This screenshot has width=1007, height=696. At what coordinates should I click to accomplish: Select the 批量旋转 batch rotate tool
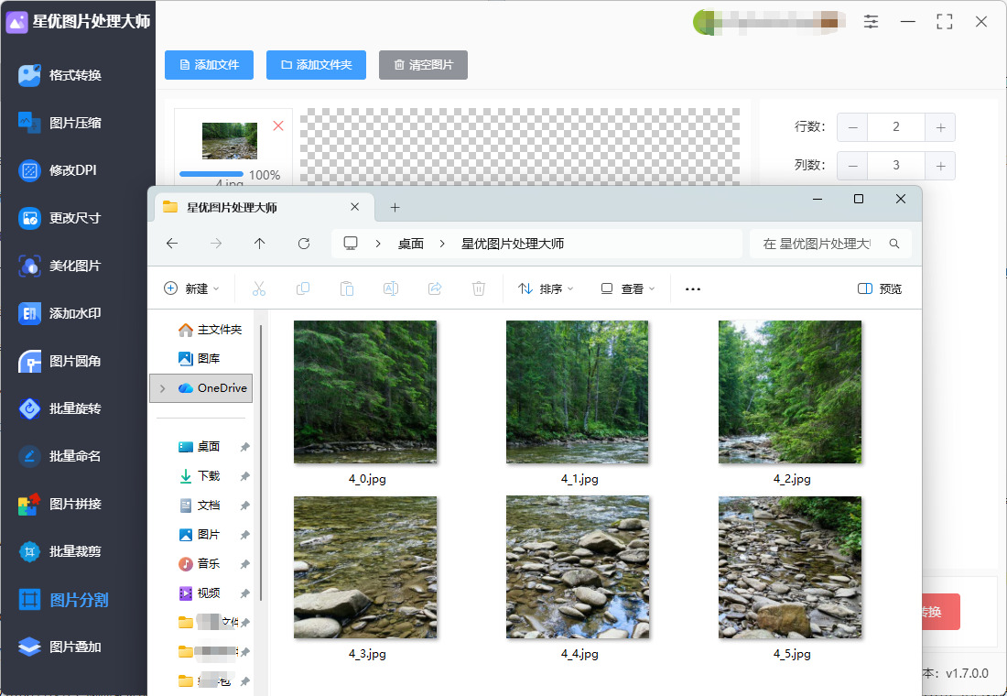click(73, 408)
